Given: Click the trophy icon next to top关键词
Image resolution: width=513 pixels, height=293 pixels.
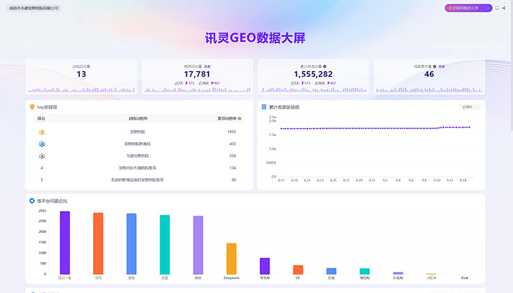Looking at the screenshot, I should tap(32, 107).
